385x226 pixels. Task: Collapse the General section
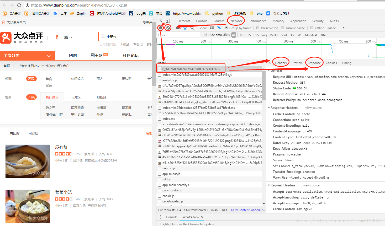269,71
